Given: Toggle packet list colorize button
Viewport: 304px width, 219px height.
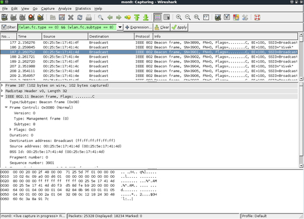Looking at the screenshot, I should click(x=157, y=18).
